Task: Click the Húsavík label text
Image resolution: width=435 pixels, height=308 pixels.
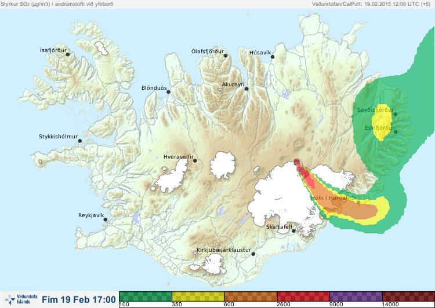Action: 260,53
